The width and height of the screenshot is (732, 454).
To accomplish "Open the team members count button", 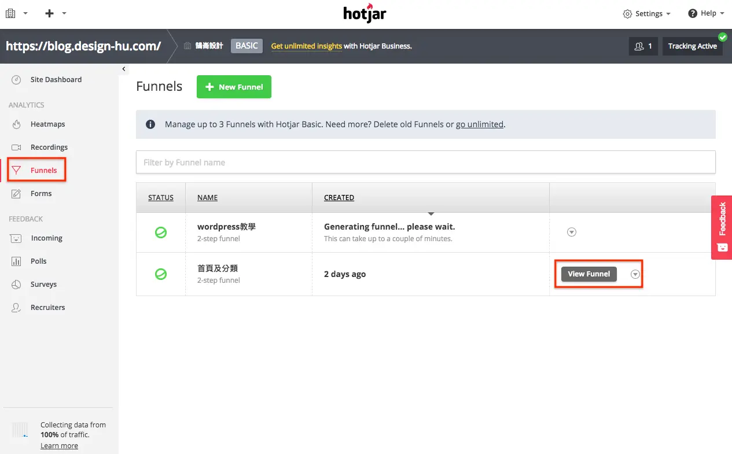I will (643, 46).
